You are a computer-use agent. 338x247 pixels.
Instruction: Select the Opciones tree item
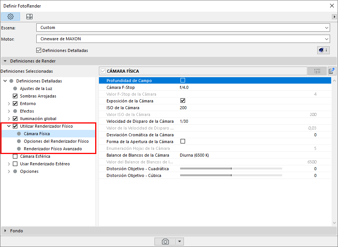click(x=29, y=171)
